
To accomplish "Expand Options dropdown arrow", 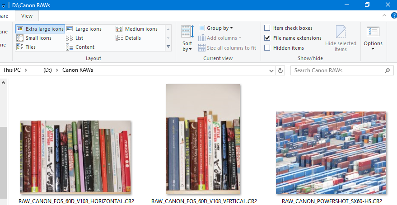I will pos(373,49).
